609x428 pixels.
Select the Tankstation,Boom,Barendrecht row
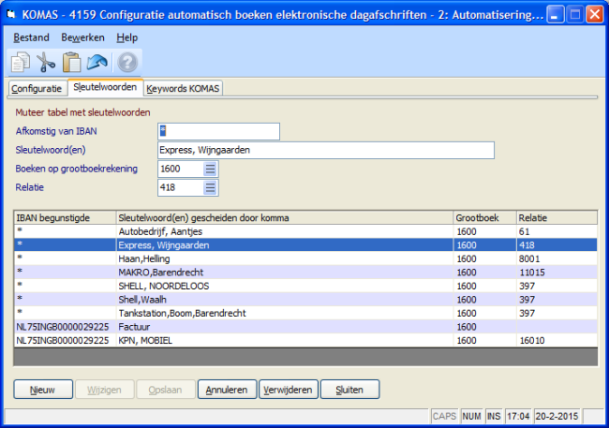305,313
